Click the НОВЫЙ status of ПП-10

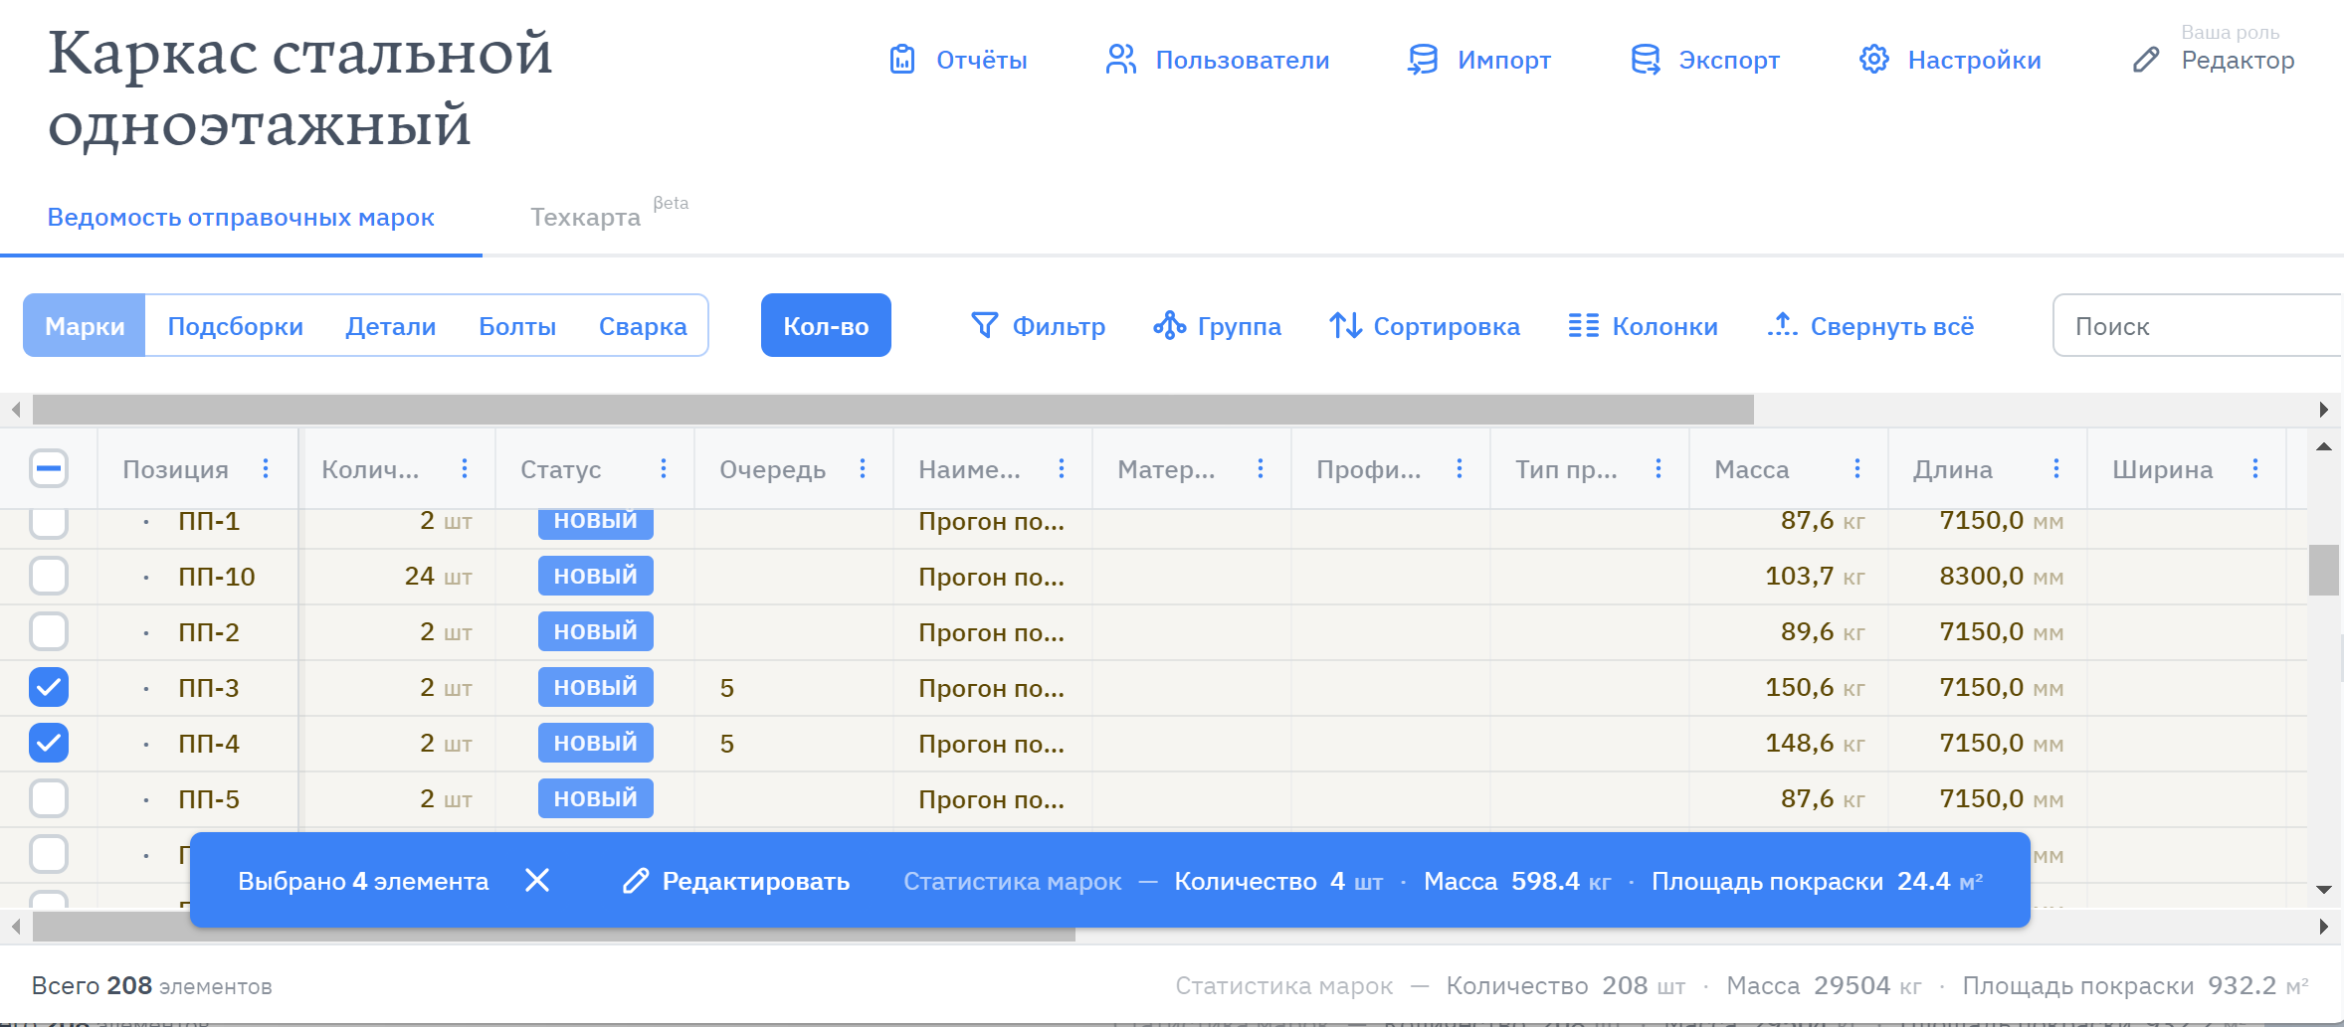click(x=596, y=576)
